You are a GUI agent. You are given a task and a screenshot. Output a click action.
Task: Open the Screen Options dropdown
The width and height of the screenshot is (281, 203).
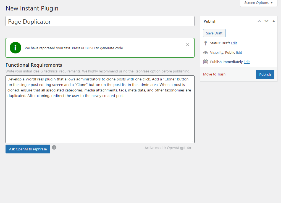point(258,3)
